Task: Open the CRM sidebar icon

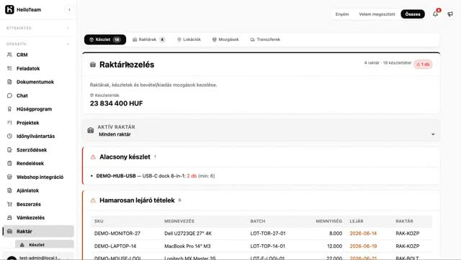Action: tap(9, 55)
